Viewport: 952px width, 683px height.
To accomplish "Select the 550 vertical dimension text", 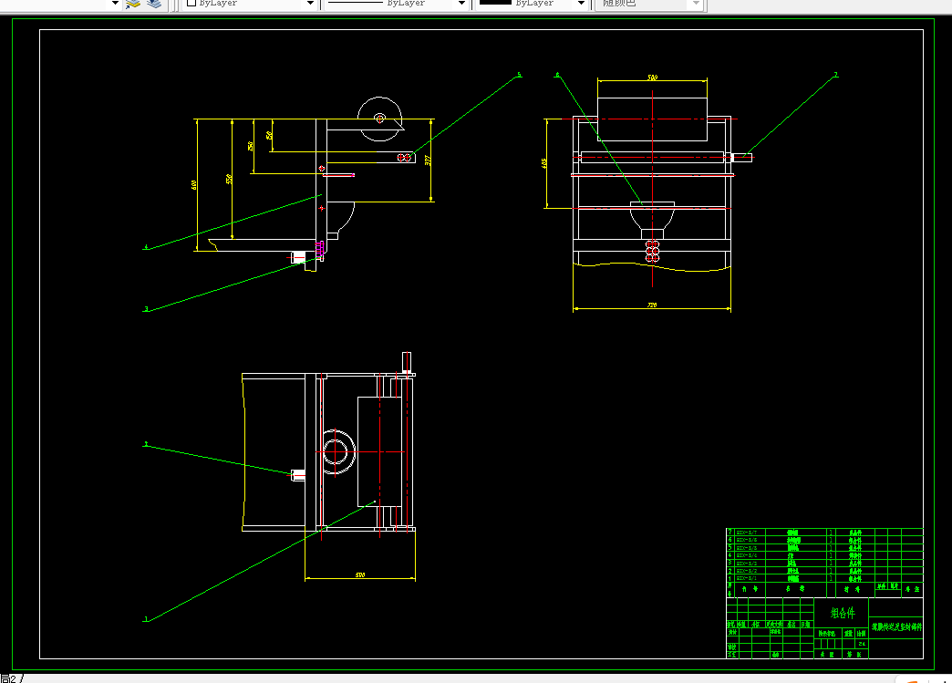I will 229,179.
